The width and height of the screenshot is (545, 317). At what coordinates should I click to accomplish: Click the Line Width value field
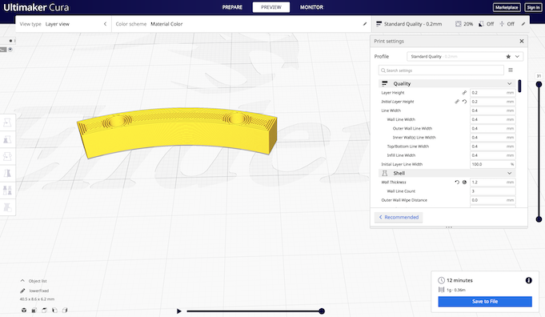492,110
